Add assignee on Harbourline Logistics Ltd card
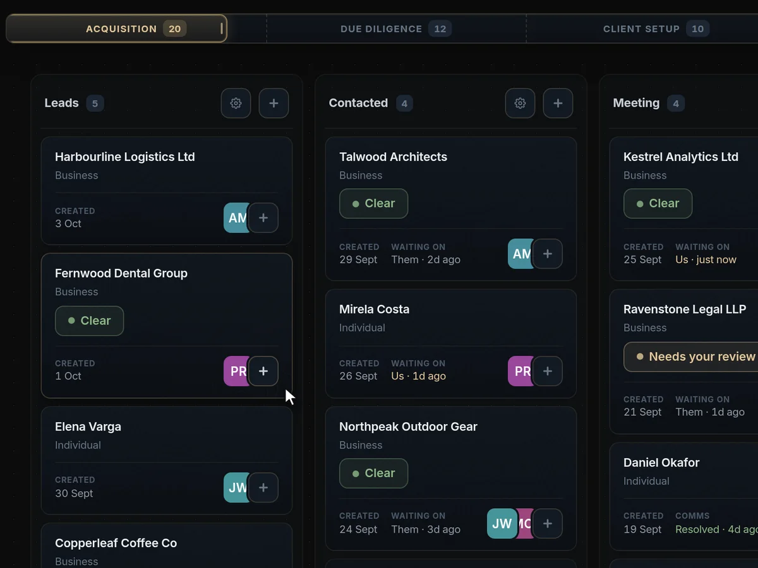 click(263, 218)
